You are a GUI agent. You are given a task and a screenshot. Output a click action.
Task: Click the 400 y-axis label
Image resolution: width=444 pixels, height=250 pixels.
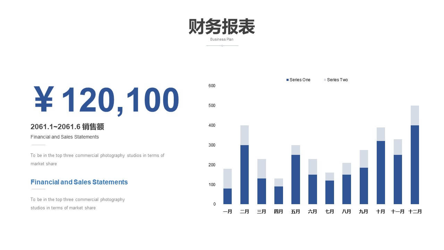pos(212,125)
